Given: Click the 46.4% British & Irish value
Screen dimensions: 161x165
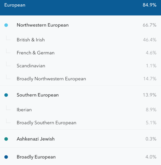Looking at the screenshot, I should pyautogui.click(x=150, y=40).
